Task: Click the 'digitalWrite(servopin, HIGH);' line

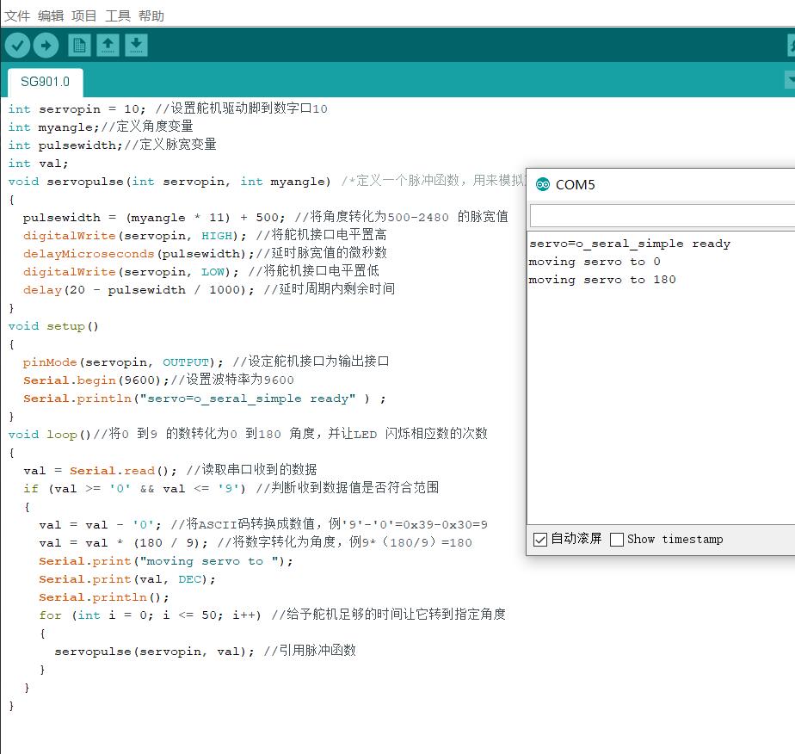Action: point(204,235)
